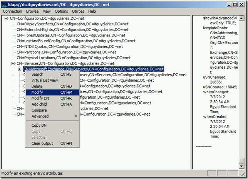Select CN=DisplaySpecifiers tree entry
Image resolution: width=248 pixels, height=179 pixels.
pos(73,24)
